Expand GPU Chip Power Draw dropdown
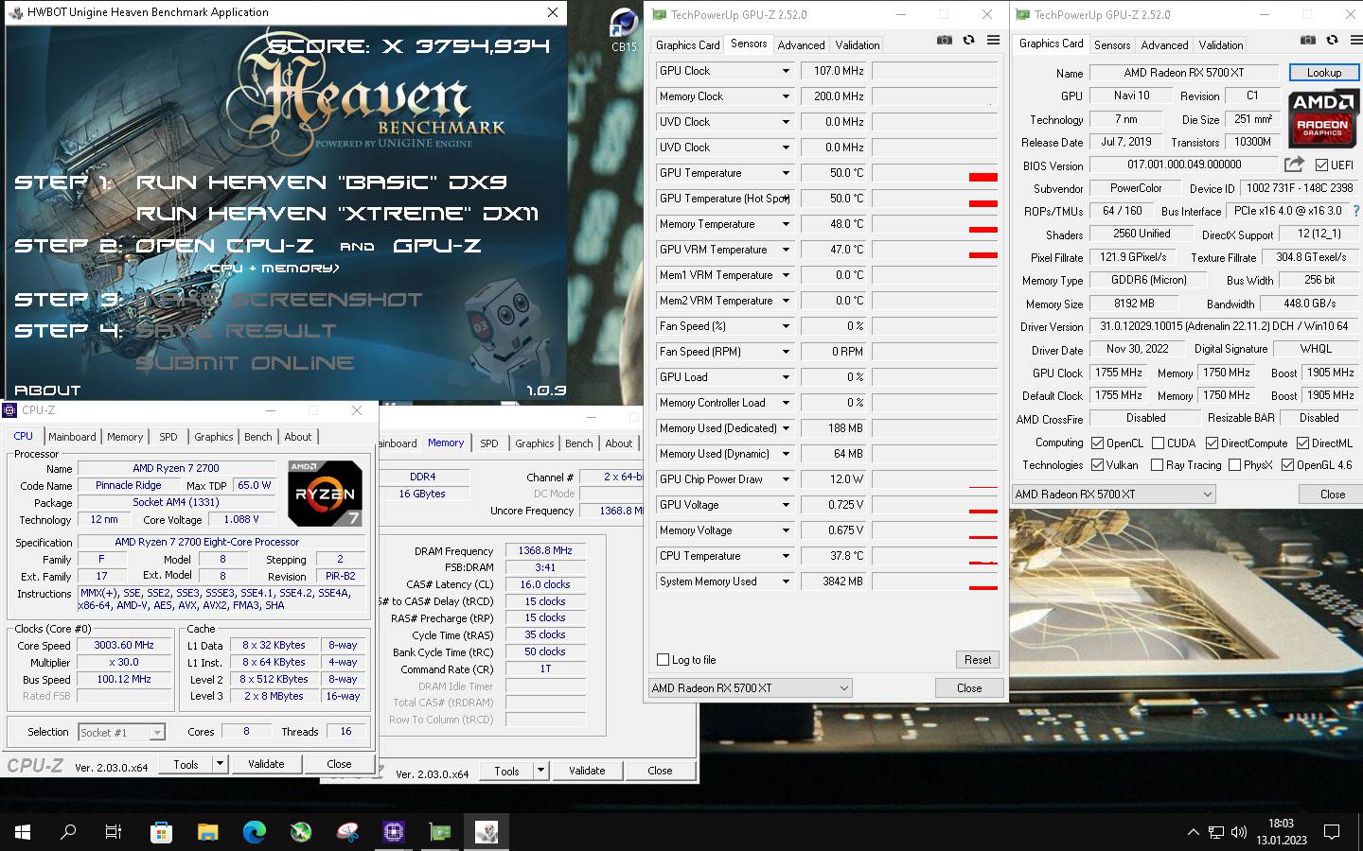The height and width of the screenshot is (851, 1363). [x=786, y=479]
